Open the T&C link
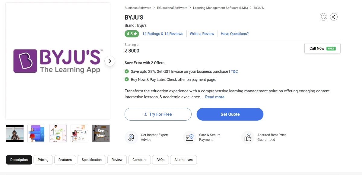Viewport: 362px width, 175px height. (234, 72)
